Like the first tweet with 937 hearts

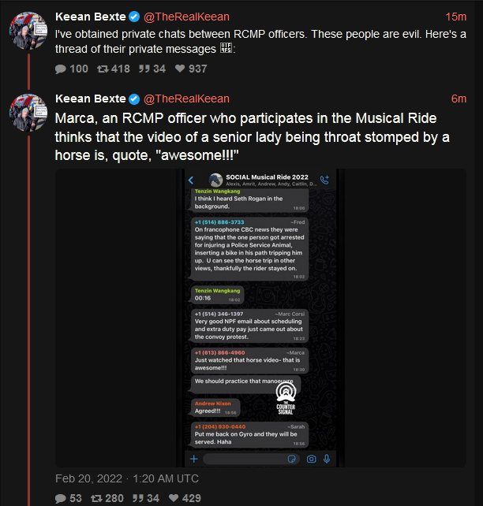[180, 69]
